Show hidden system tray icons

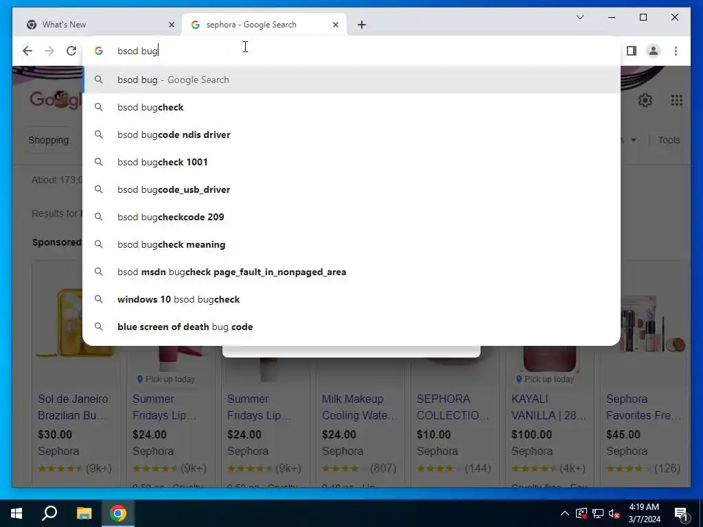565,513
